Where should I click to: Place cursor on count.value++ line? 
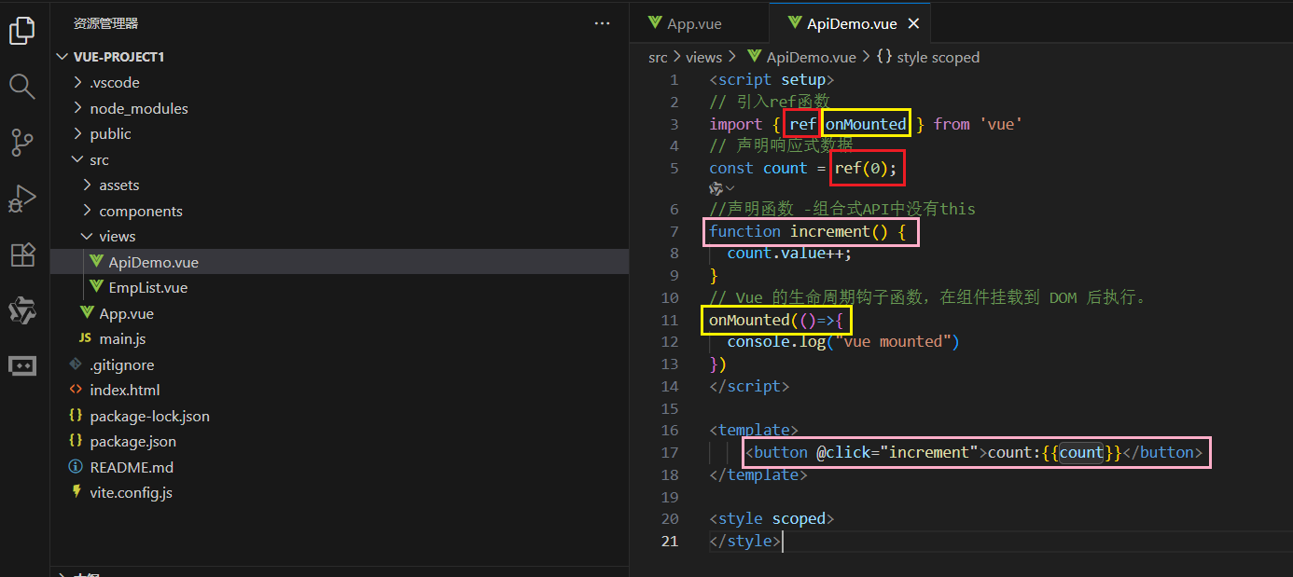[789, 254]
